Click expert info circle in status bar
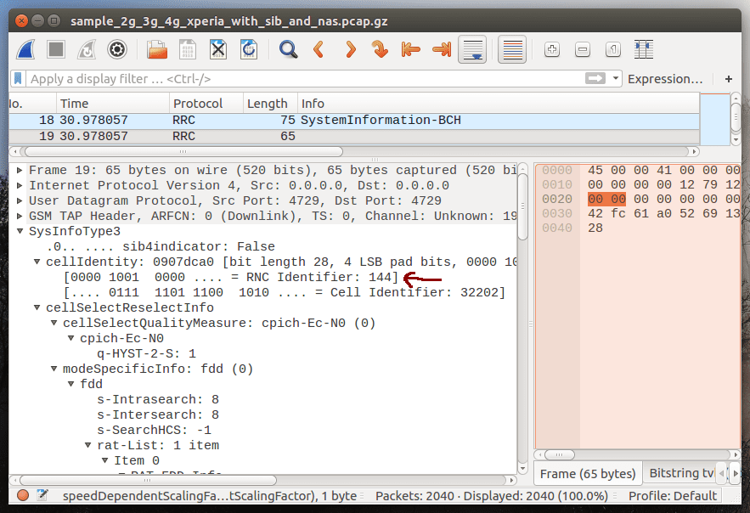 click(23, 496)
